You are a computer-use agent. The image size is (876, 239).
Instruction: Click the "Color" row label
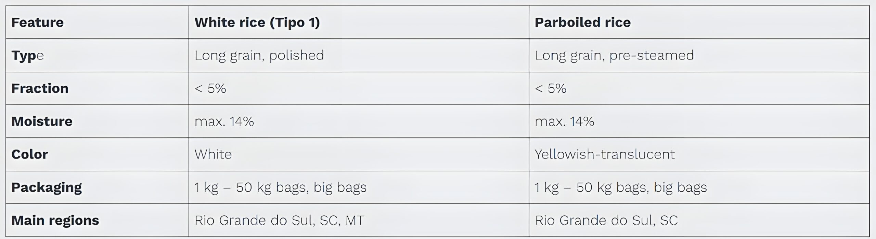point(30,154)
